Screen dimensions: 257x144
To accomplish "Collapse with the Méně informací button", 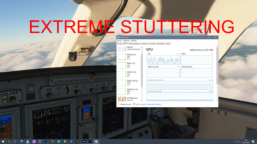I will 124,104.
